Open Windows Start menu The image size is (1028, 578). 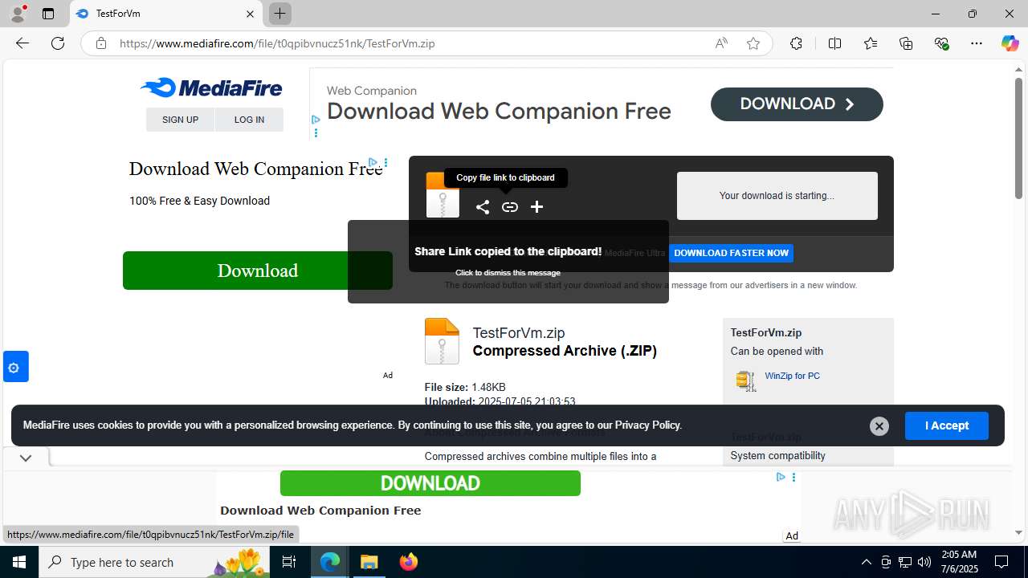pos(19,562)
